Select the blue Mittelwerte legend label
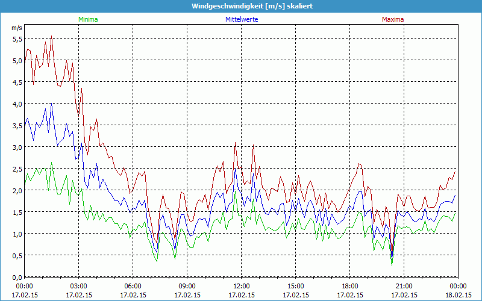The height and width of the screenshot is (301, 482). click(x=242, y=19)
